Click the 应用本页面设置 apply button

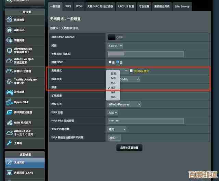pos(129,148)
